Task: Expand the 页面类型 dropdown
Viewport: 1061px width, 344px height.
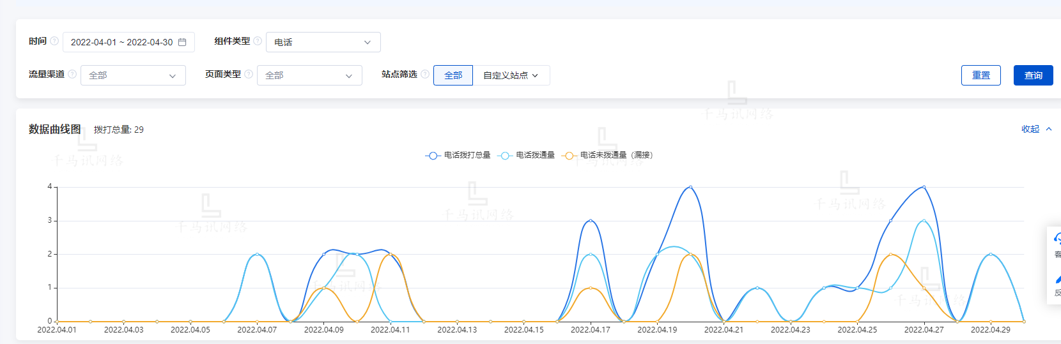Action: [309, 75]
